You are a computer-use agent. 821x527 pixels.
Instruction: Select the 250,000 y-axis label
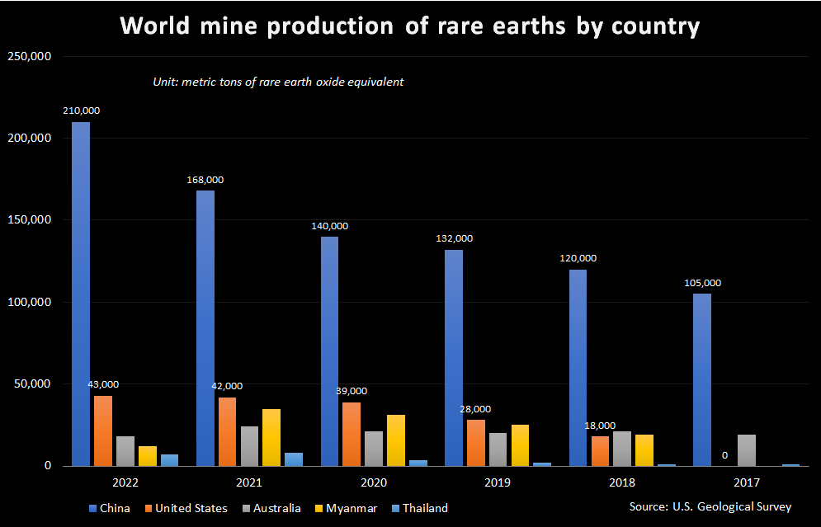coord(29,56)
